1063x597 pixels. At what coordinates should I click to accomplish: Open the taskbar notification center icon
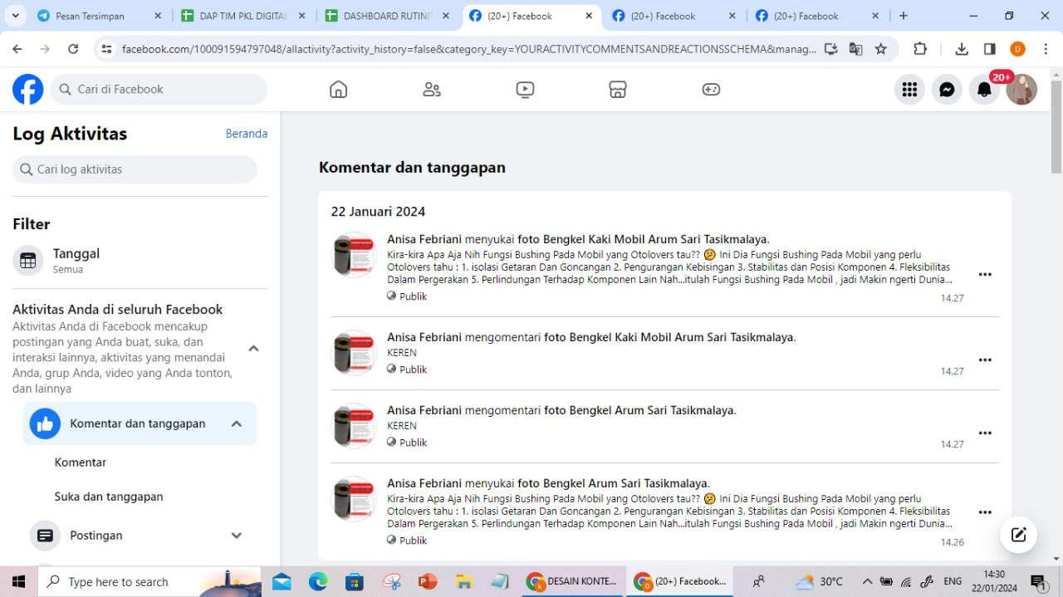pyautogui.click(x=1038, y=581)
